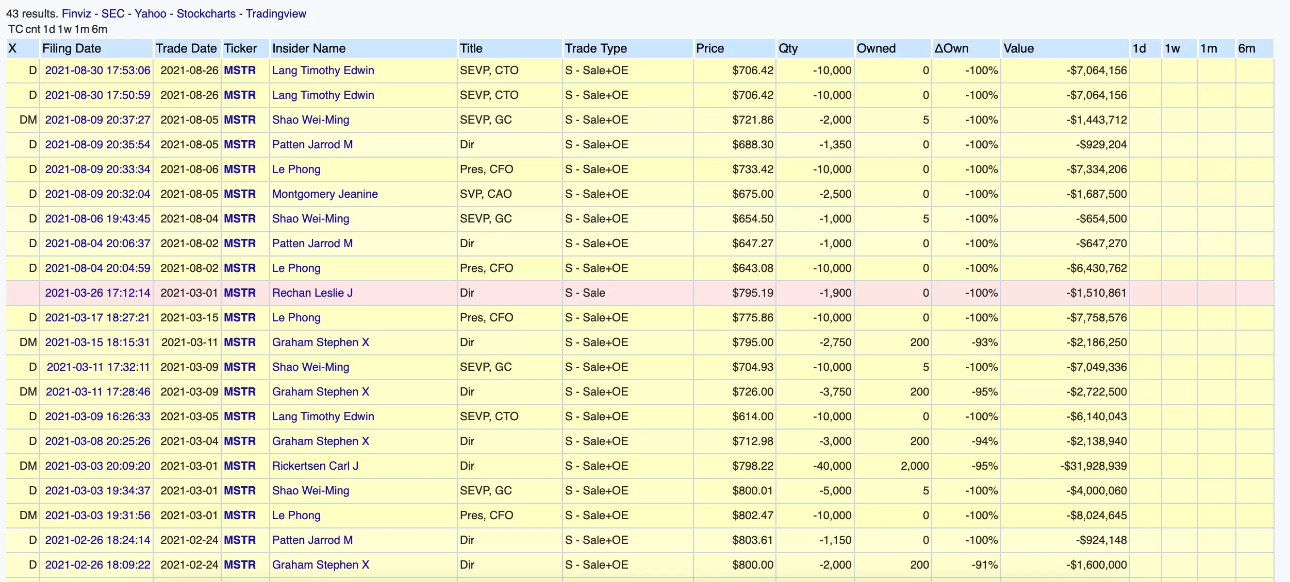Screen dimensions: 1290x582
Task: Sort table by Trade Date header
Action: point(186,48)
